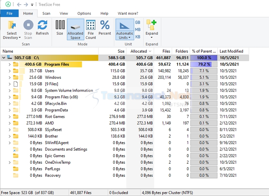Set units to GB
This screenshot has height=196, width=269.
click(x=138, y=22)
